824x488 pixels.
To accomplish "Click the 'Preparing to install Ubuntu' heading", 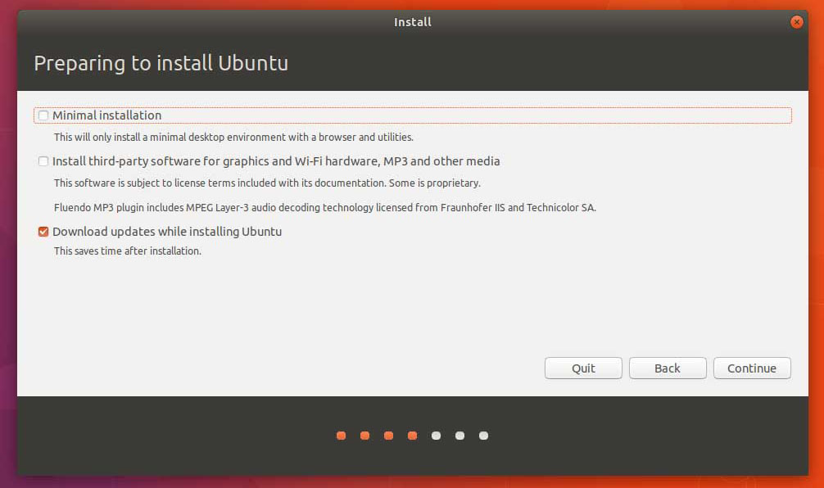I will pos(161,64).
